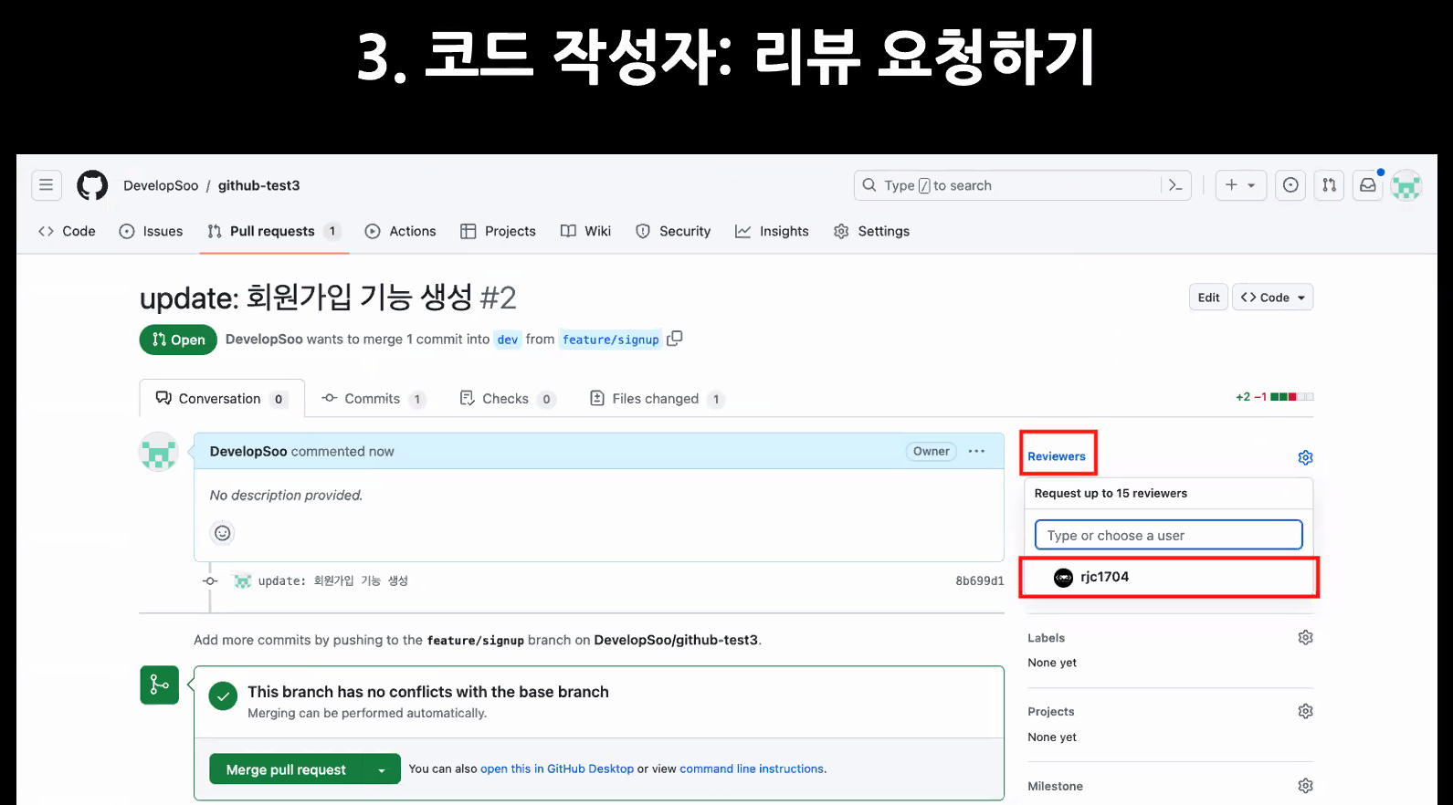The image size is (1453, 805).
Task: Click the DevelopSoo comment author name
Action: [248, 451]
